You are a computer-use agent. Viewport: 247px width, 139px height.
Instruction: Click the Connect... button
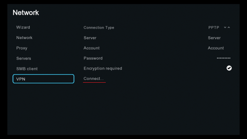(x=93, y=78)
